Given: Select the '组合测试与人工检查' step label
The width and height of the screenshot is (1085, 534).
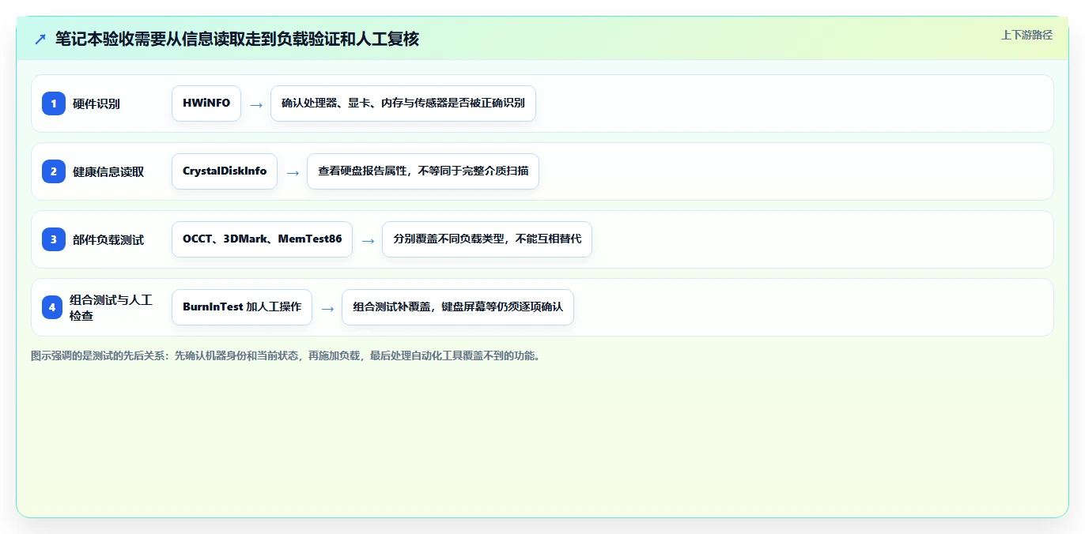Looking at the screenshot, I should [111, 307].
